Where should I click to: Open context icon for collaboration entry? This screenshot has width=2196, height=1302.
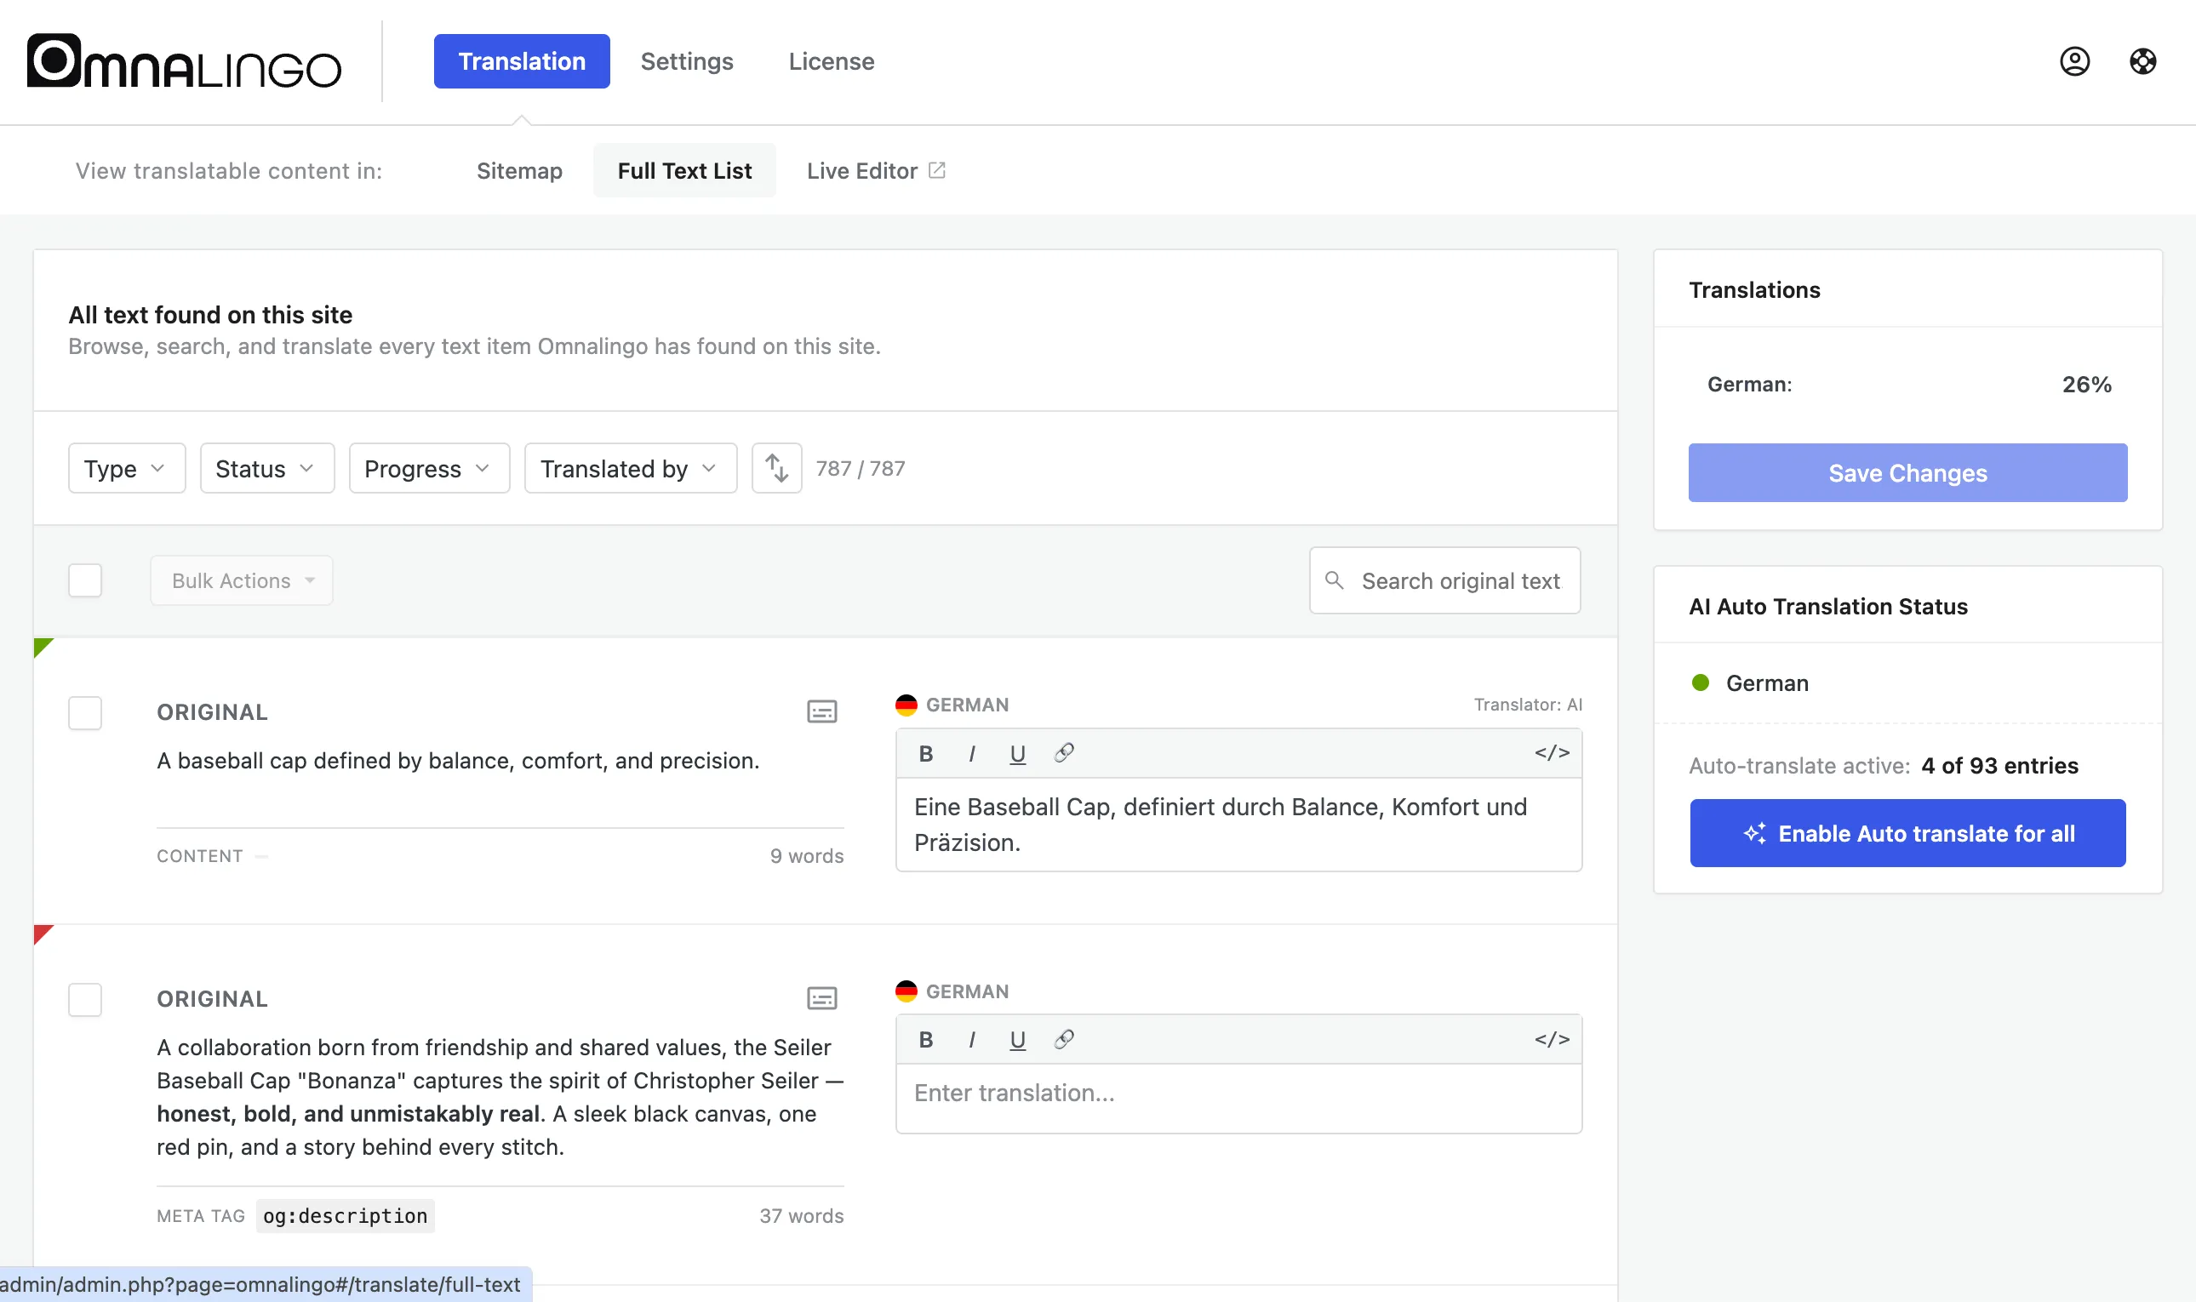coord(822,998)
